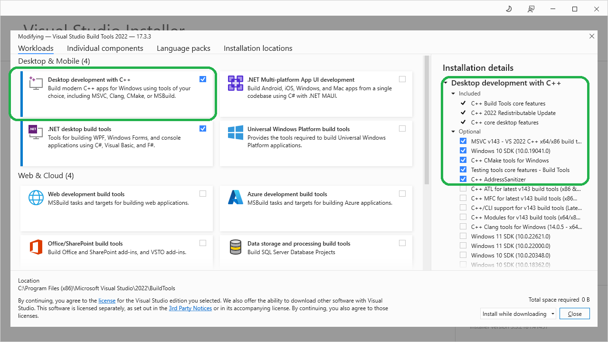
Task: Click the Install while downloading button
Action: tap(514, 314)
